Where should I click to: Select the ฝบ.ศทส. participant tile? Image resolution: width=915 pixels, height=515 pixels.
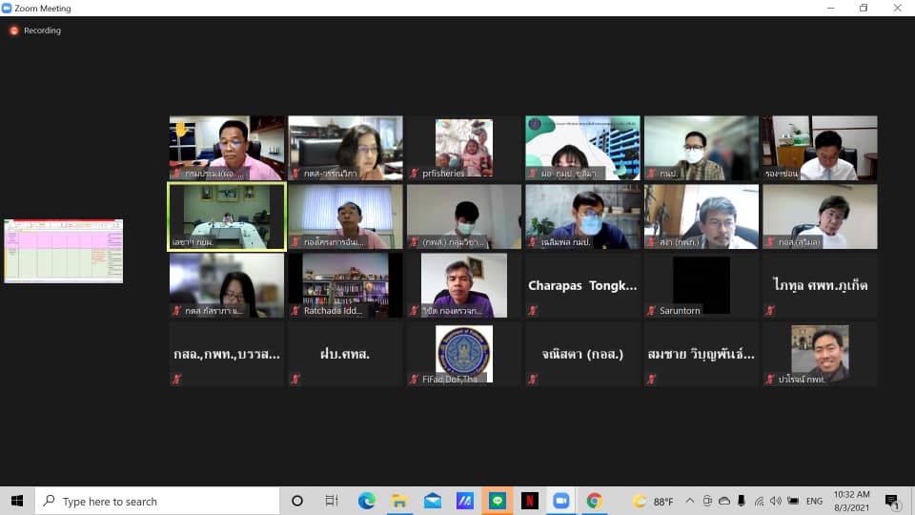click(x=345, y=355)
